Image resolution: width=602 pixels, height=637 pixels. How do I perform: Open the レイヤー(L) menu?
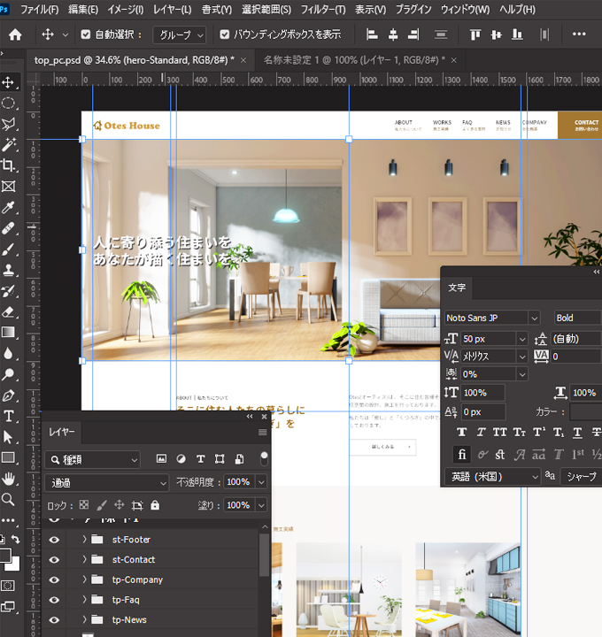(172, 10)
